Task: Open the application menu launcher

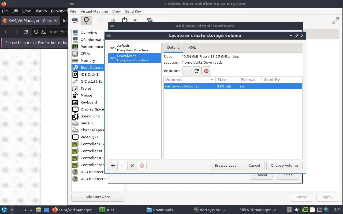Action: click(x=4, y=210)
